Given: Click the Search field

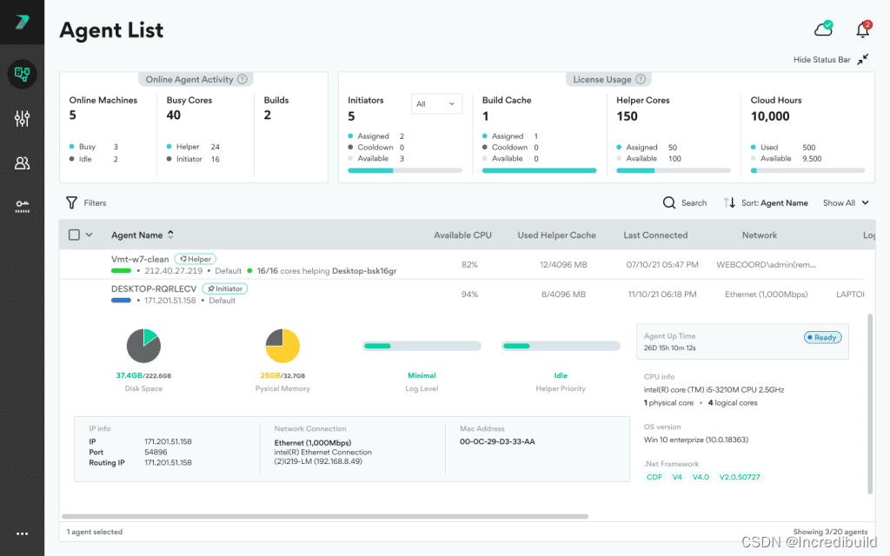Looking at the screenshot, I should [x=685, y=202].
